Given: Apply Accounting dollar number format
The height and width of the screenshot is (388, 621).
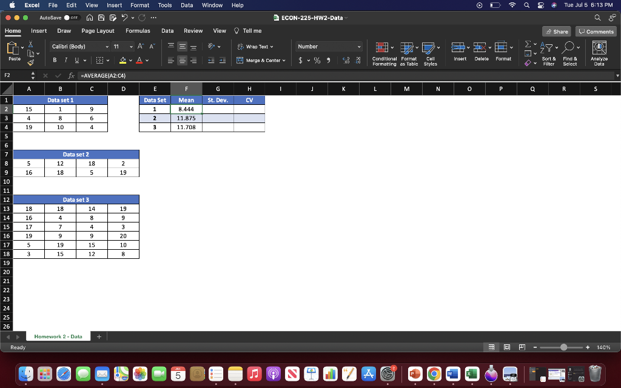Looking at the screenshot, I should point(301,60).
